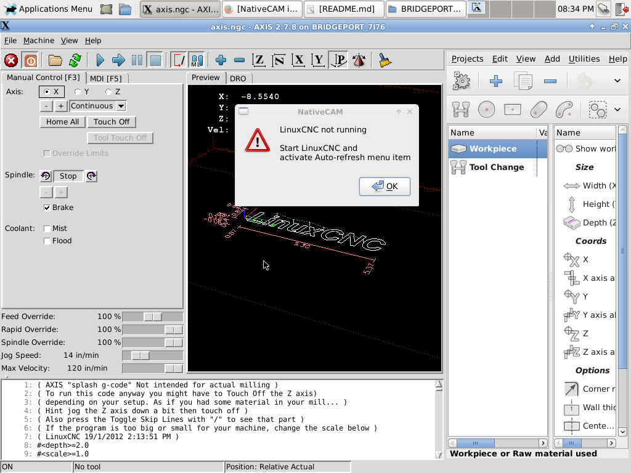Enable Mist coolant checkbox
This screenshot has width=631, height=473.
pyautogui.click(x=47, y=228)
